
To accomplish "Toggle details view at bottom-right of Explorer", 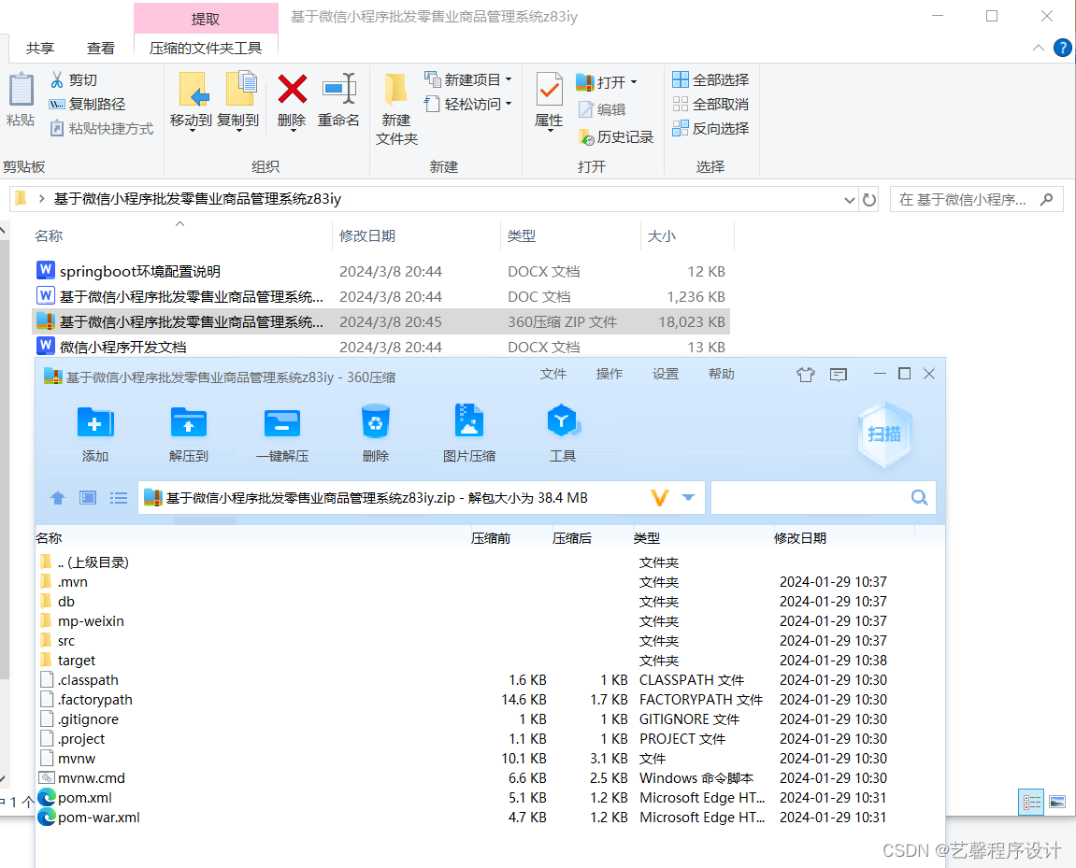I will coord(1031,802).
